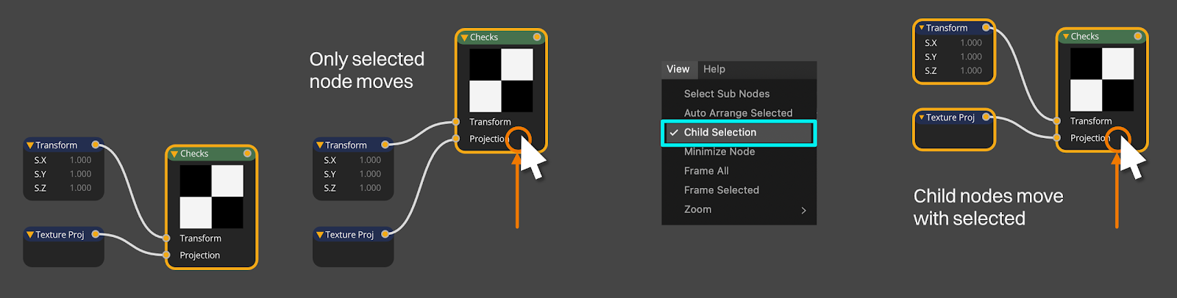
Task: Click Auto Arrange Selected
Action: point(738,113)
